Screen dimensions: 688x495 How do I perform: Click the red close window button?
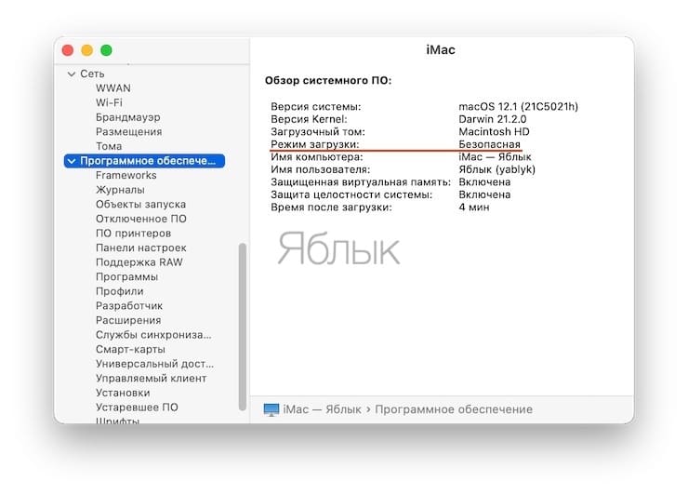(68, 50)
